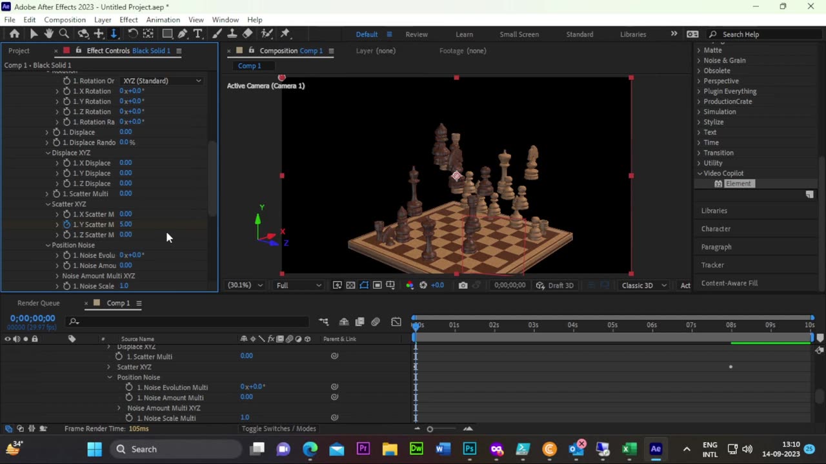This screenshot has width=826, height=464.
Task: Click the timeline zoom slider
Action: [x=430, y=429]
